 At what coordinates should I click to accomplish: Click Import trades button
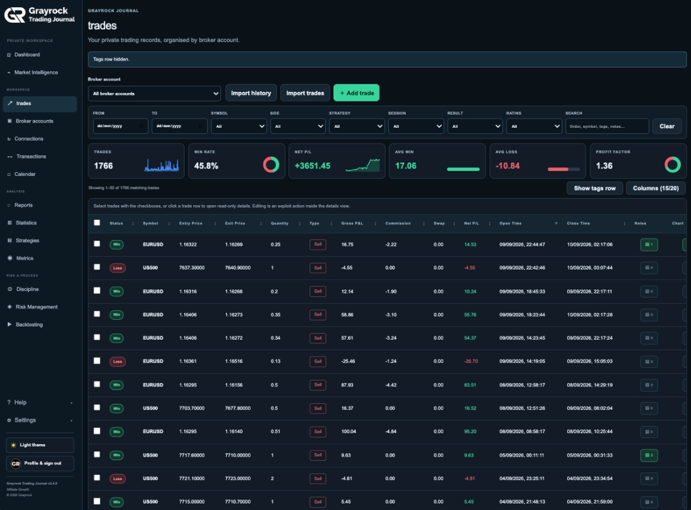click(305, 93)
